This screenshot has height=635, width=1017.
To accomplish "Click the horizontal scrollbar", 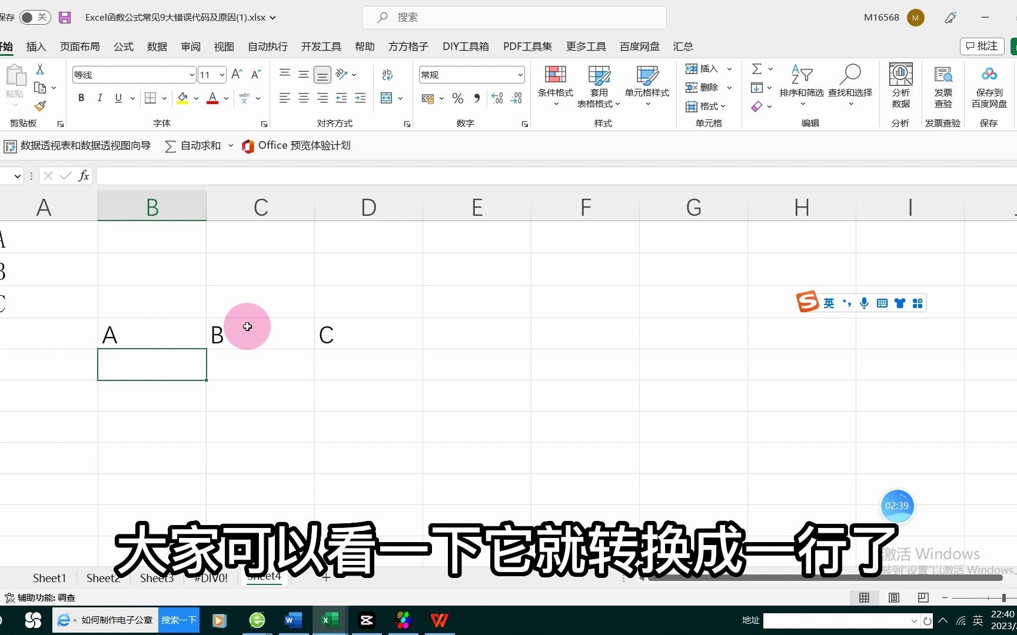I will [x=825, y=578].
